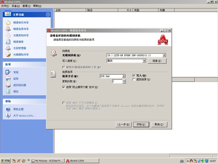218x164 pixels.
Task: Open the 查看(V) menu
Action: tap(27, 6)
